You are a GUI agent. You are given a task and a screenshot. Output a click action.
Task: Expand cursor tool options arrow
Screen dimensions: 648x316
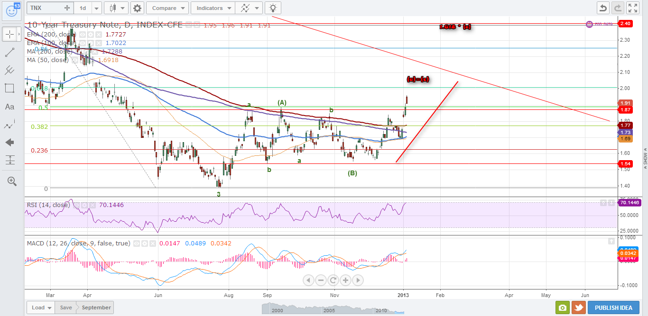point(19,34)
